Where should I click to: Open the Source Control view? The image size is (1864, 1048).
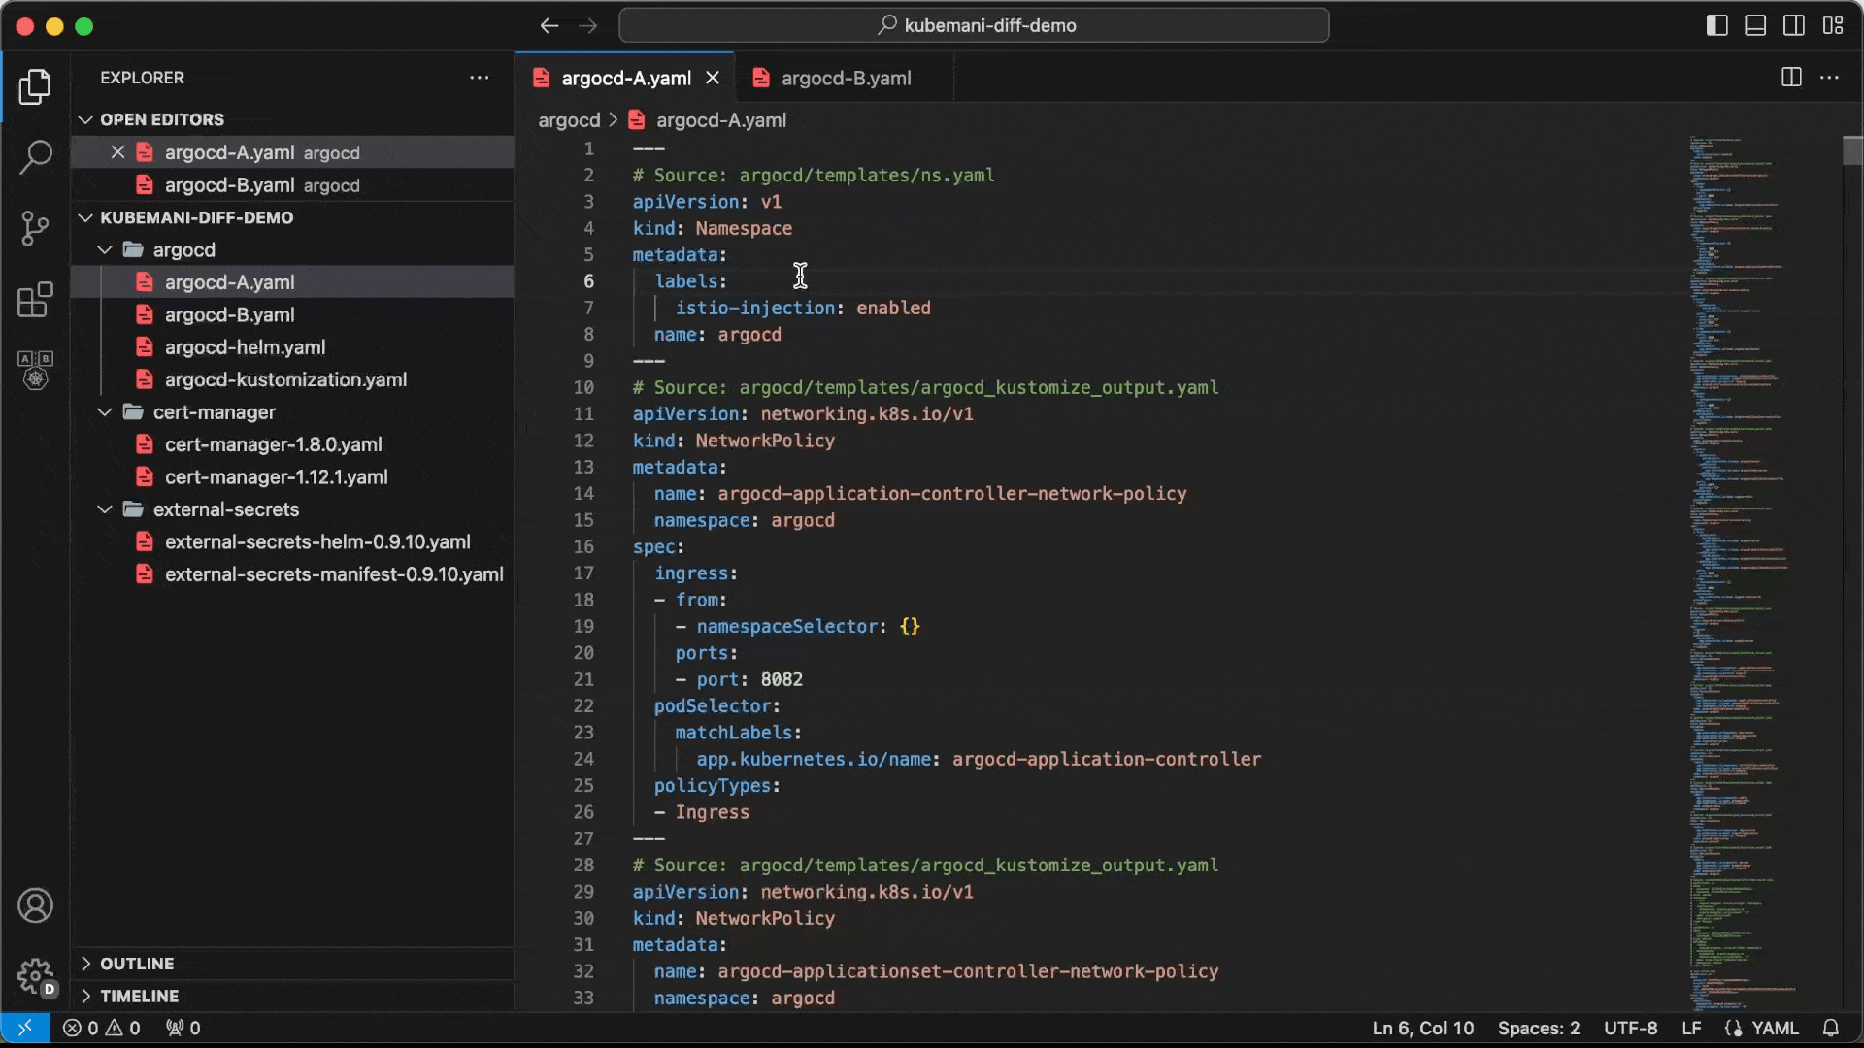click(36, 228)
